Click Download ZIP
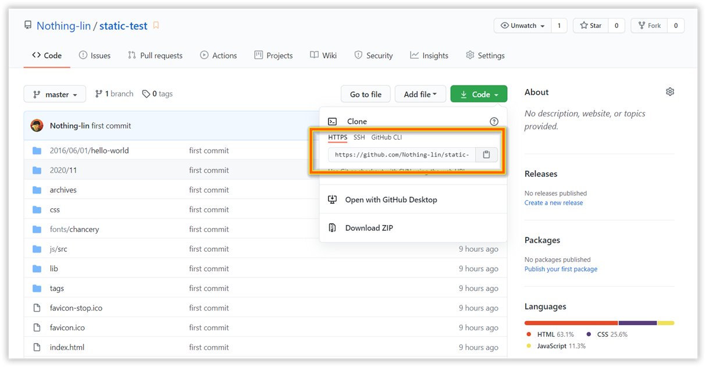Screen dimensions: 706x367 click(x=369, y=228)
